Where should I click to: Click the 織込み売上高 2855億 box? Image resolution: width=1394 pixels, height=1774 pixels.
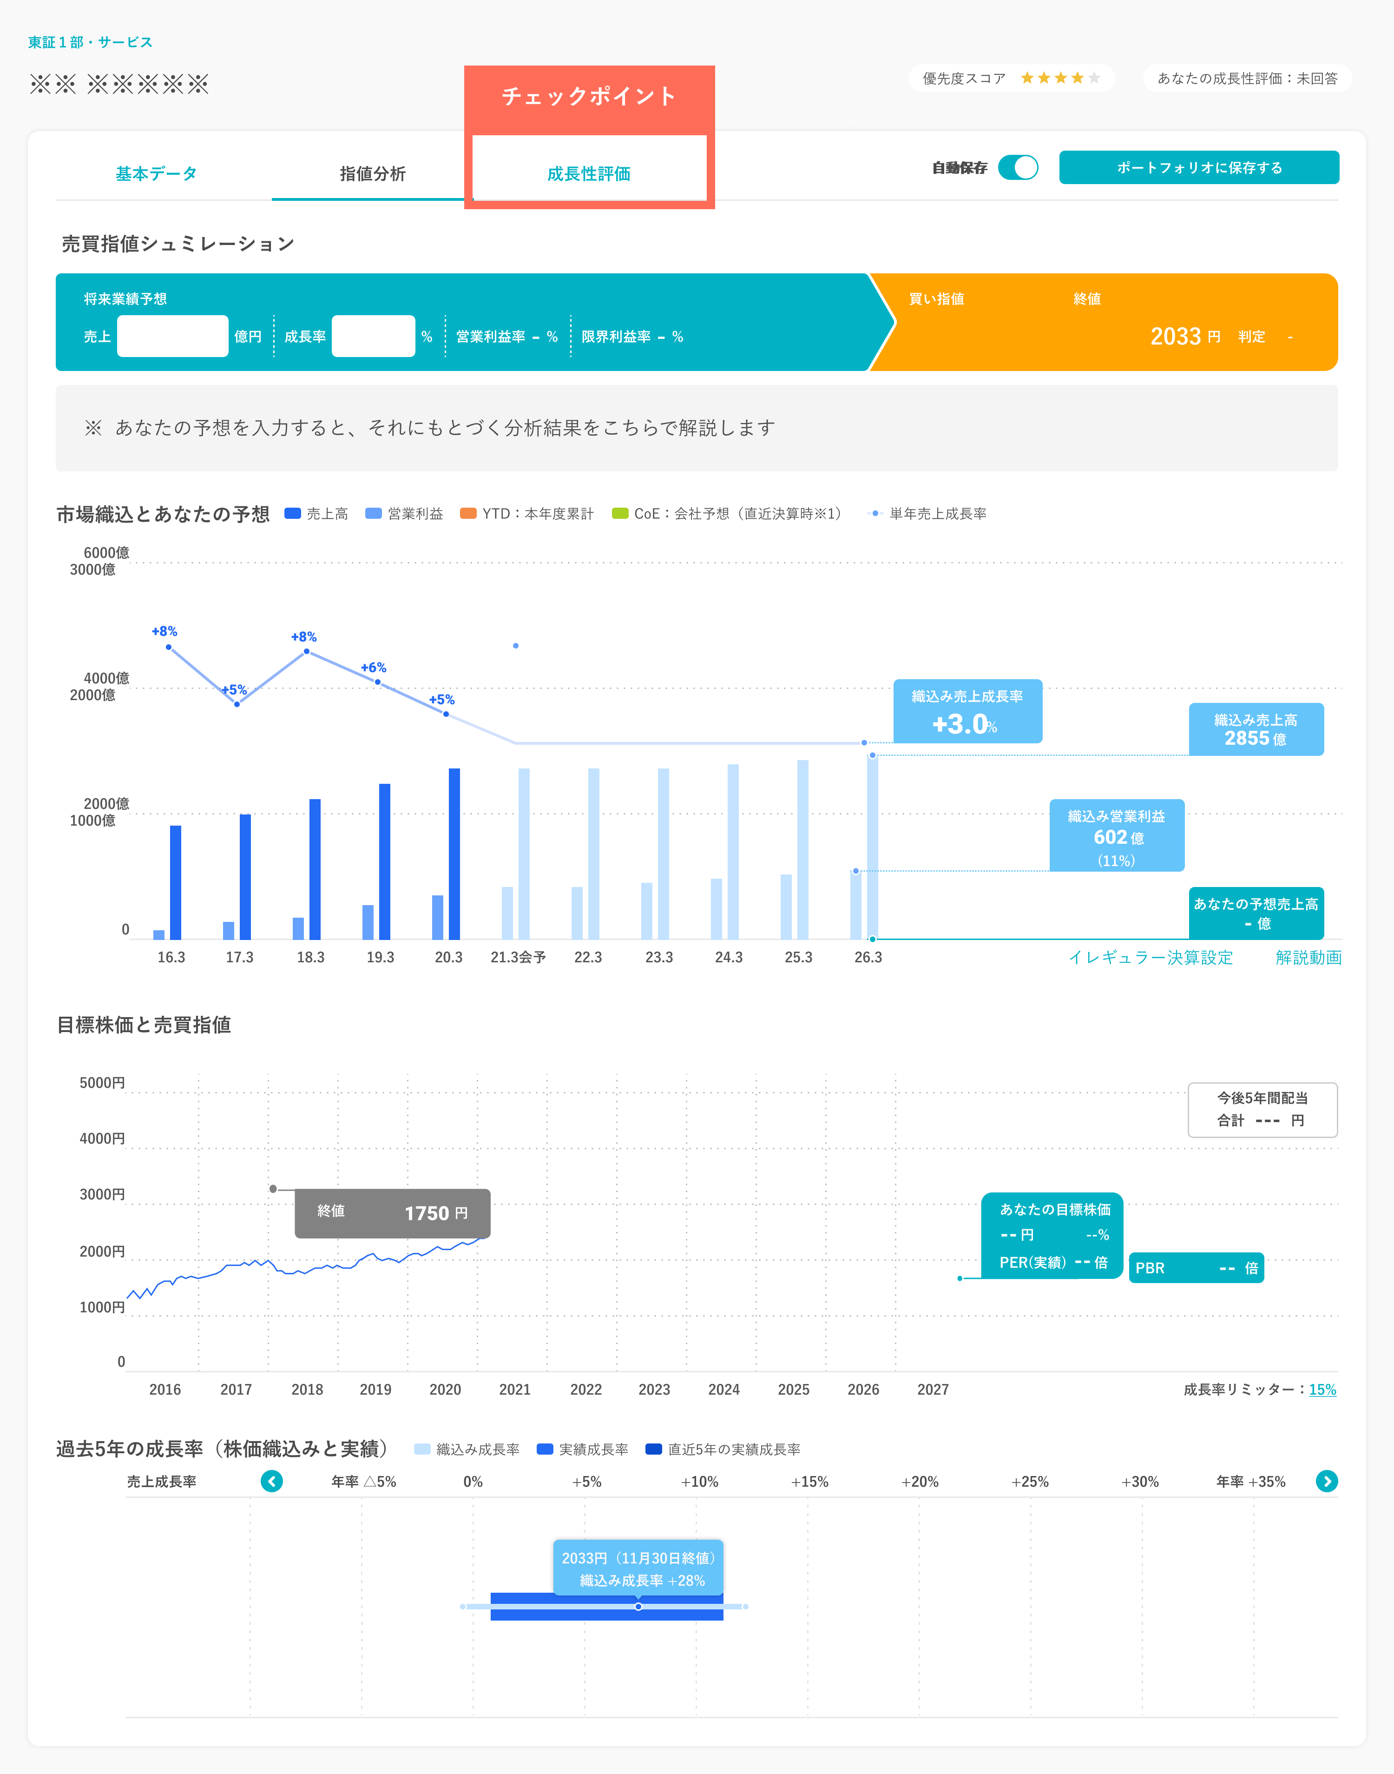pos(1256,729)
